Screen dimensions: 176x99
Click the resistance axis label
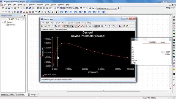pyautogui.click(x=93, y=72)
